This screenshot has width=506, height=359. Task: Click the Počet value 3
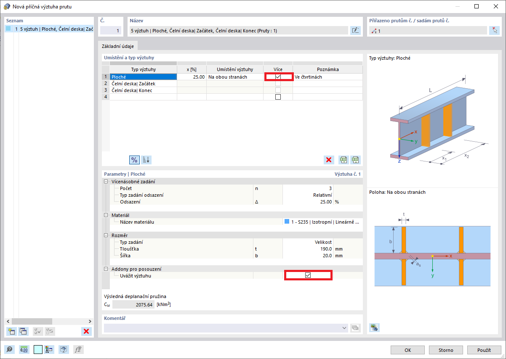(x=308, y=188)
